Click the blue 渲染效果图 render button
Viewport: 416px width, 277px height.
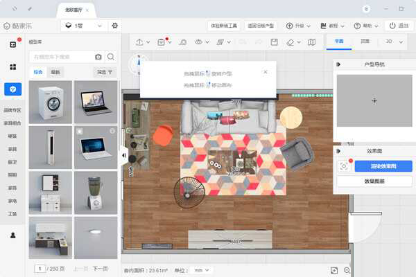[x=383, y=166]
